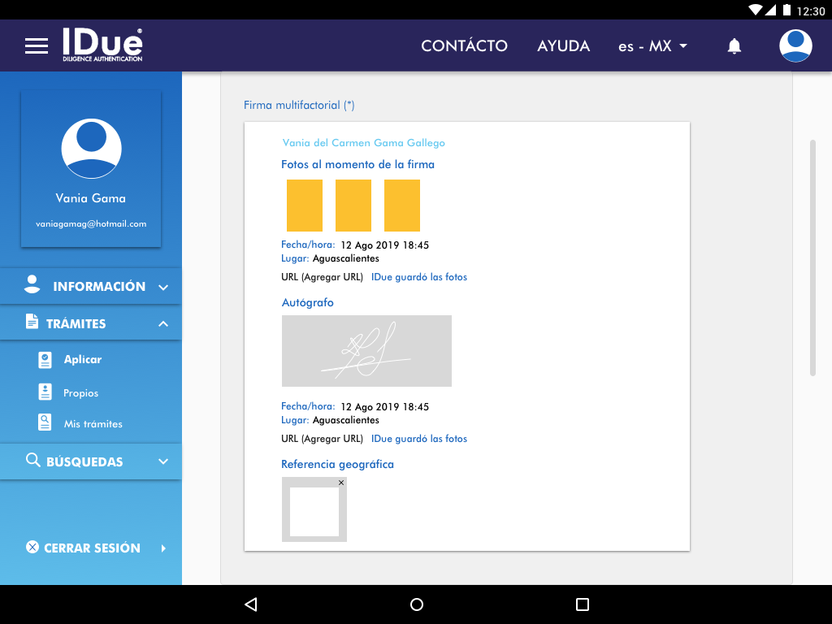Click the autograph signature image
832x624 pixels.
click(x=366, y=351)
